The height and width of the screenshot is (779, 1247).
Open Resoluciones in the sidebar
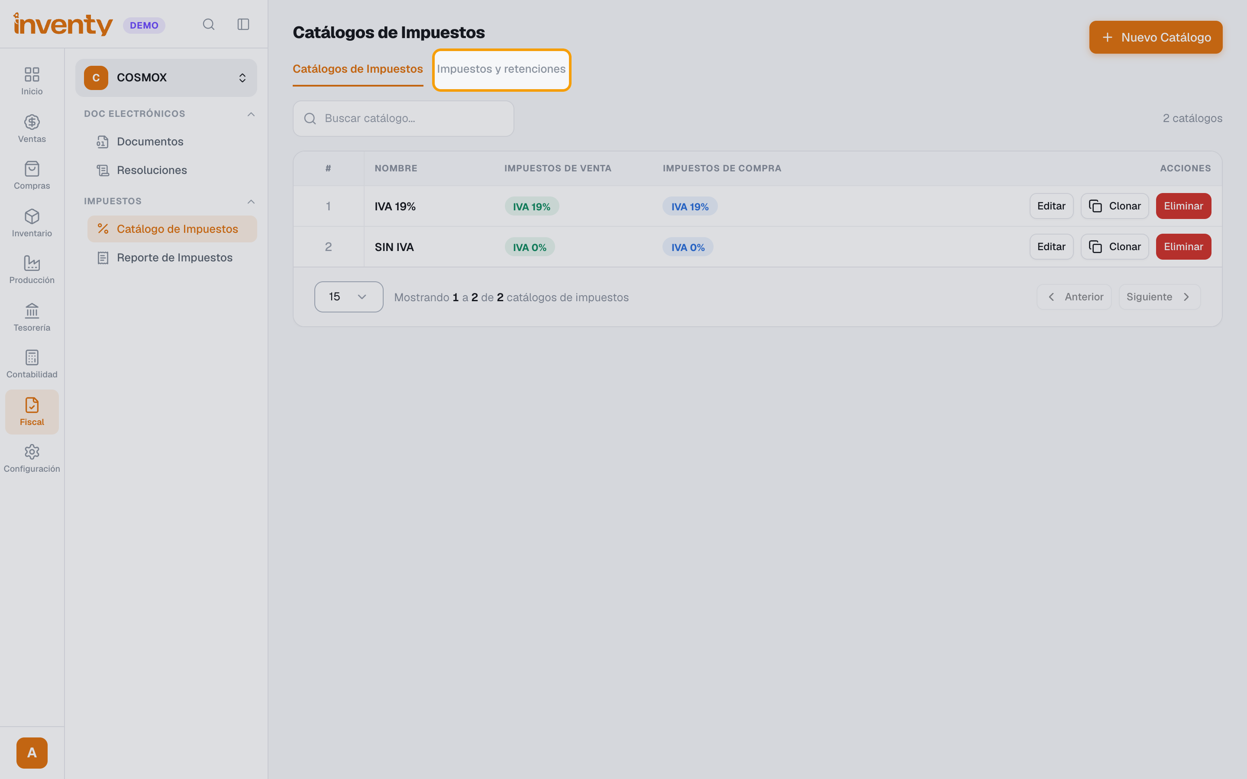point(172,170)
